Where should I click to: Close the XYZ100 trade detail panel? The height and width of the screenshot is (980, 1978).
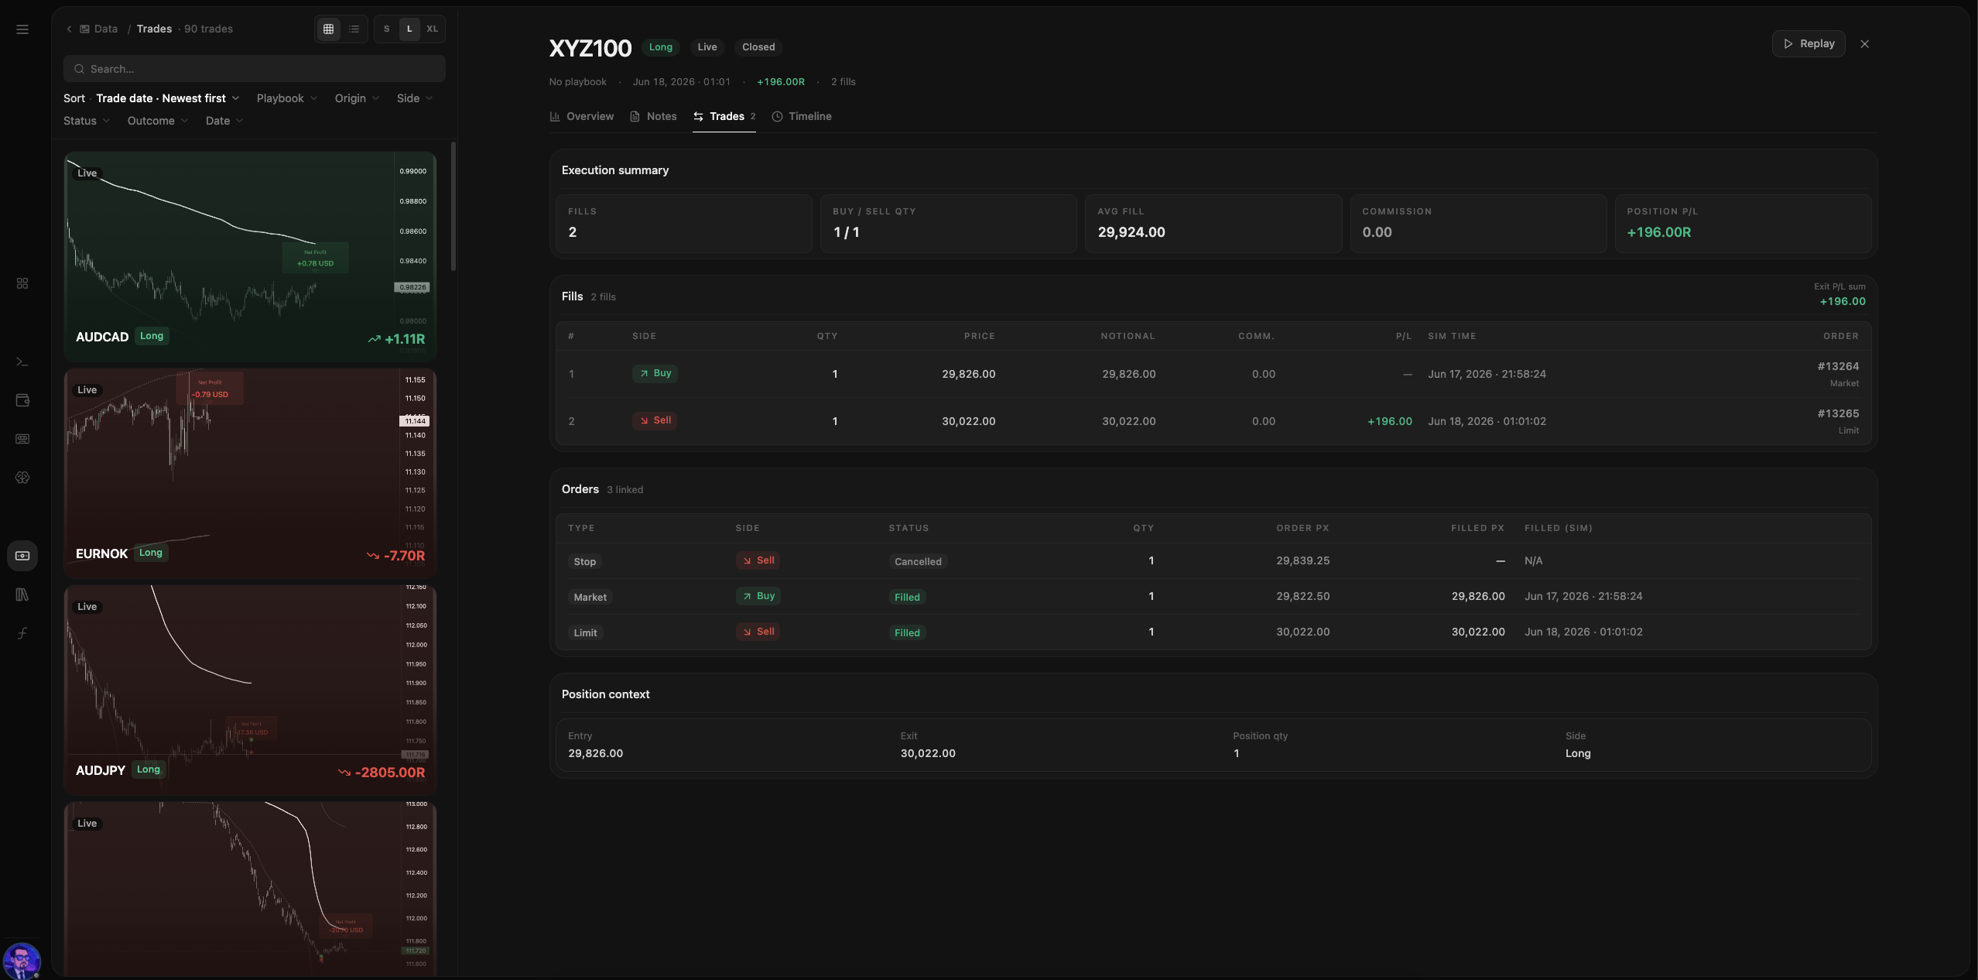click(x=1865, y=44)
